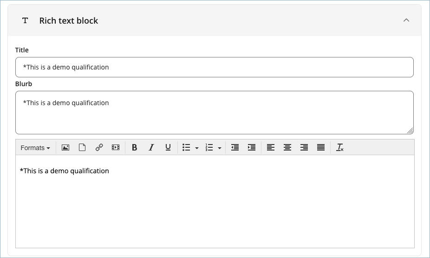The image size is (430, 258).
Task: Collapse the Rich text block panel
Action: pyautogui.click(x=406, y=20)
